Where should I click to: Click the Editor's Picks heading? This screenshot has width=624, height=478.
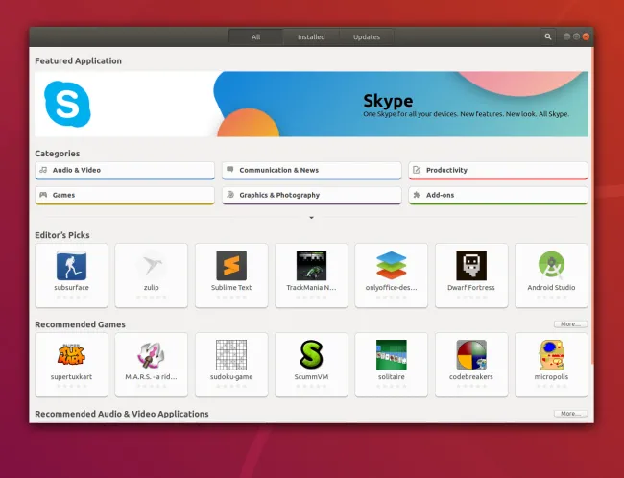(x=62, y=235)
